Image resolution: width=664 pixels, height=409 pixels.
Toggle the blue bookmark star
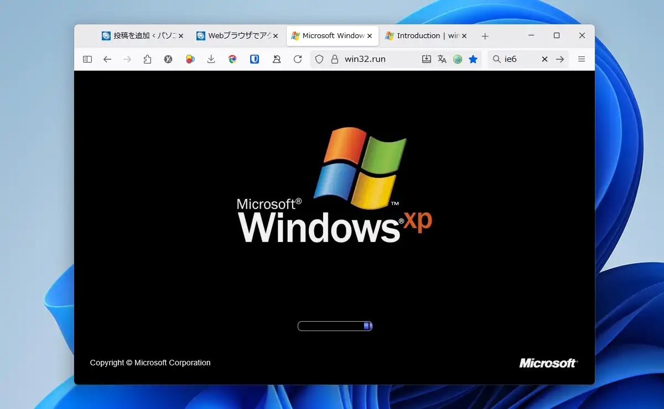[x=473, y=59]
